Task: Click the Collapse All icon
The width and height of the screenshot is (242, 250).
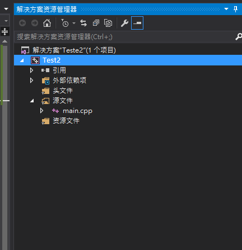Action: pos(96,23)
